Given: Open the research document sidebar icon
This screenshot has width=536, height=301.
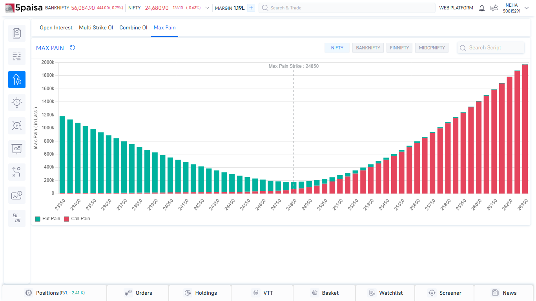Looking at the screenshot, I should pos(17,33).
